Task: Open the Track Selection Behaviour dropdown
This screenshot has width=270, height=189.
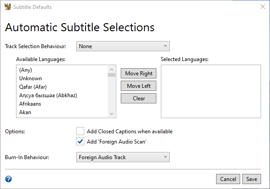Action: (x=123, y=46)
